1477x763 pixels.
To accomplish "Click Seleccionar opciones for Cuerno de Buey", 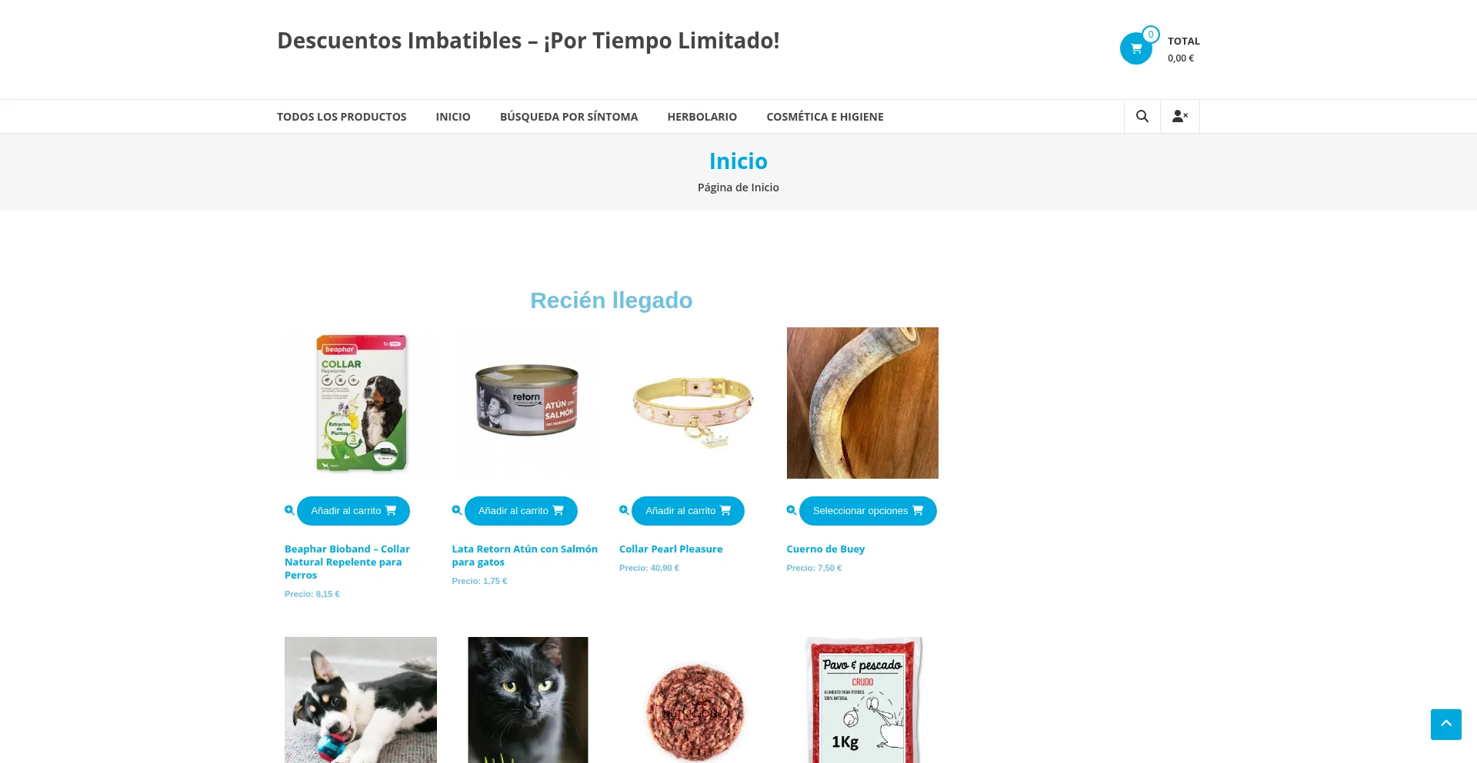I will tap(868, 511).
